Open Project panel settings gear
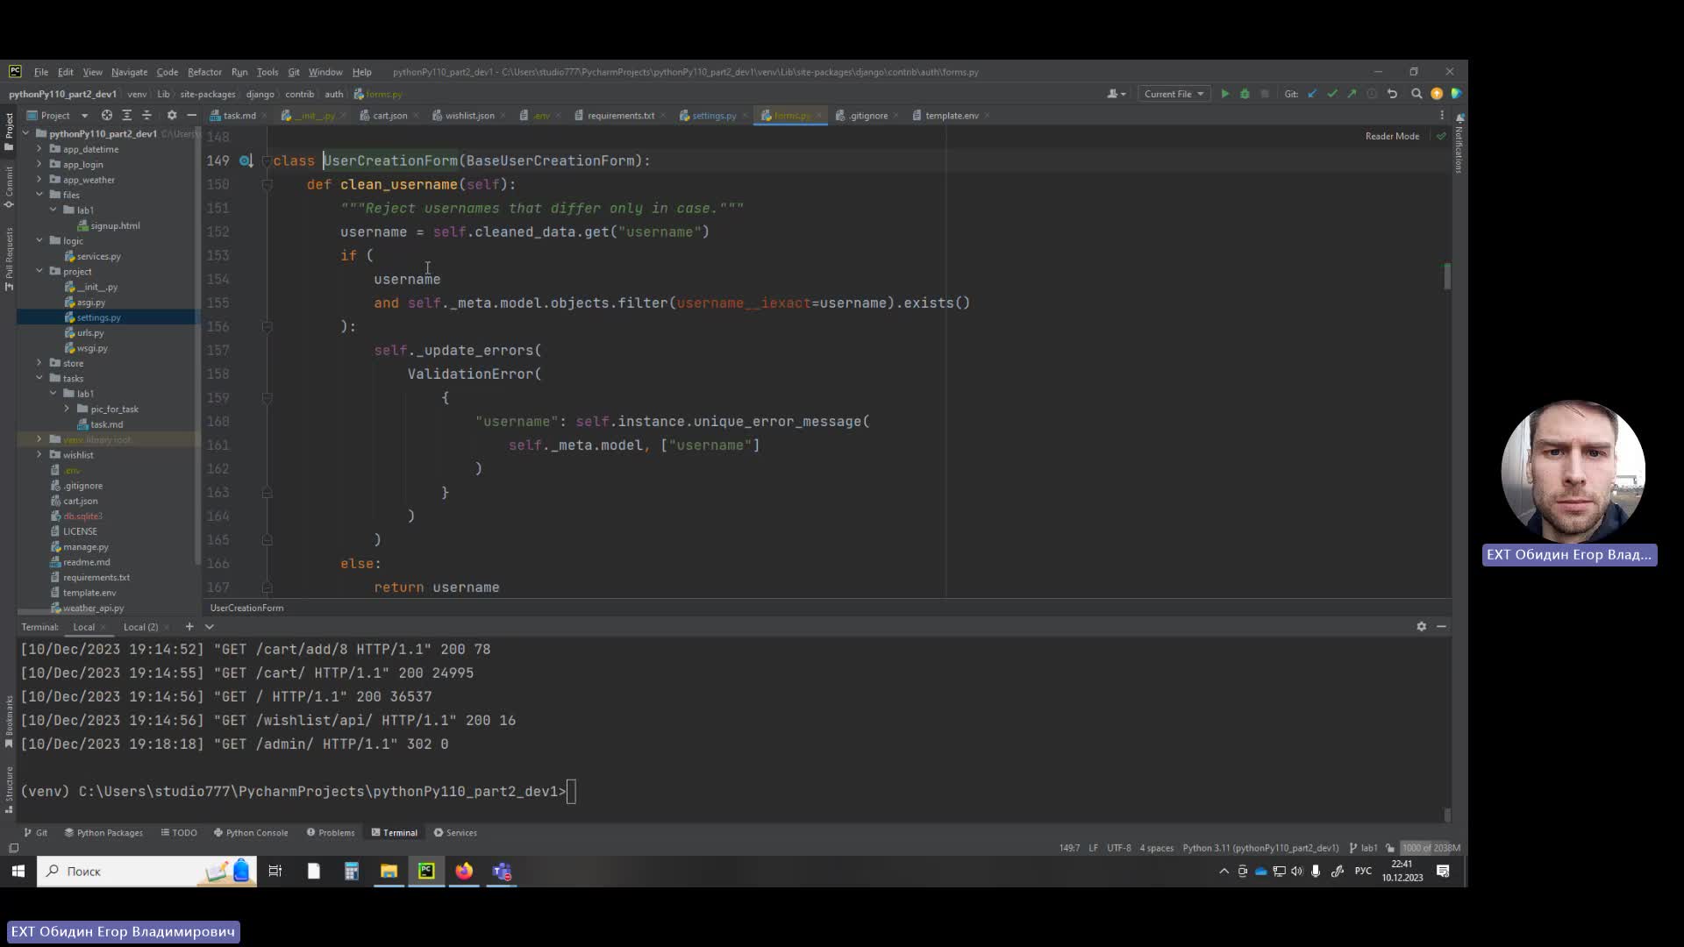1684x947 pixels. [172, 115]
